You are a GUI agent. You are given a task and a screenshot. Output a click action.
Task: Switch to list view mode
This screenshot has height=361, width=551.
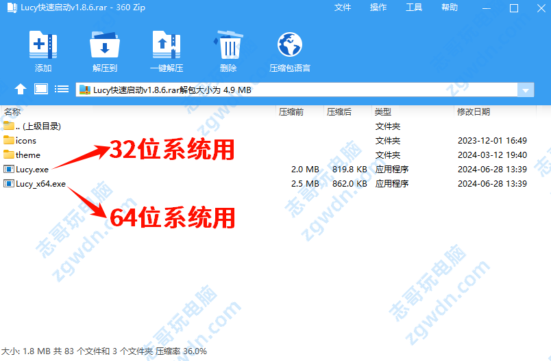62,89
